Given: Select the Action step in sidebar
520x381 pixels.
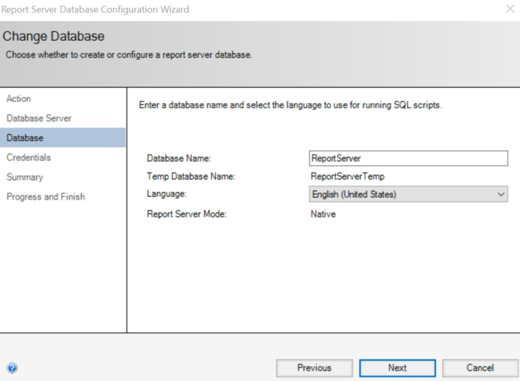Looking at the screenshot, I should pos(19,99).
